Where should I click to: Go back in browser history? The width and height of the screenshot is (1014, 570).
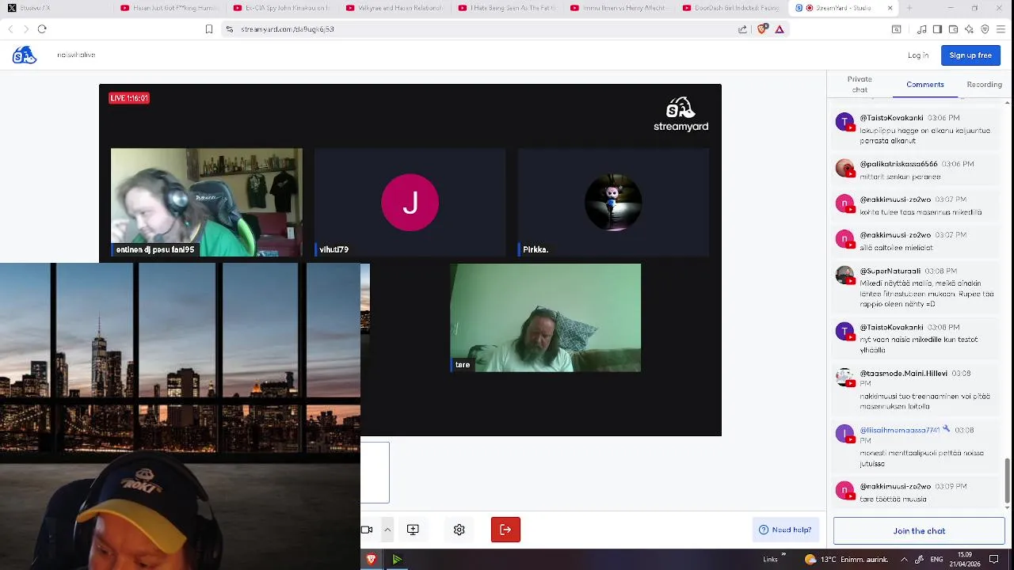tap(10, 29)
